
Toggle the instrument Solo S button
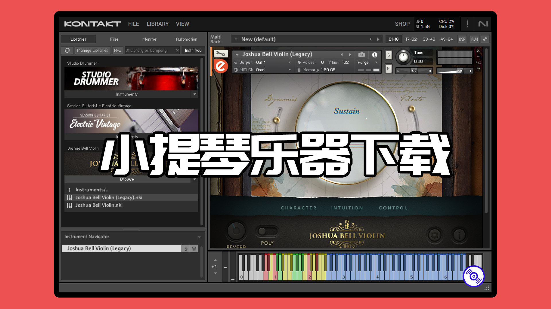point(389,55)
